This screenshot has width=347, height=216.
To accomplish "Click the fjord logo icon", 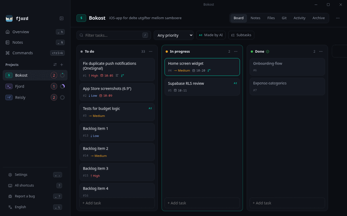I will (9, 18).
